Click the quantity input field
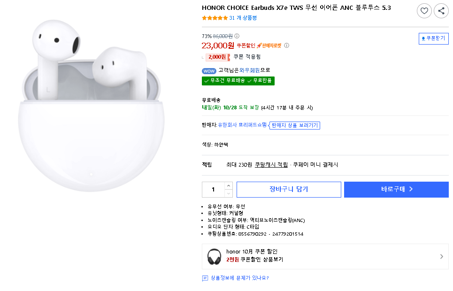453x291 pixels. pos(214,189)
